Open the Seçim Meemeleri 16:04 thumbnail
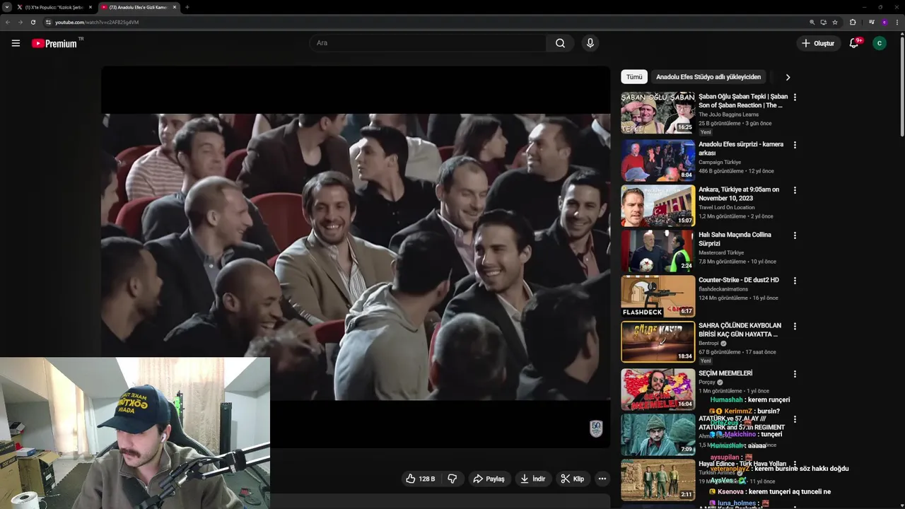This screenshot has width=905, height=509. (x=658, y=390)
